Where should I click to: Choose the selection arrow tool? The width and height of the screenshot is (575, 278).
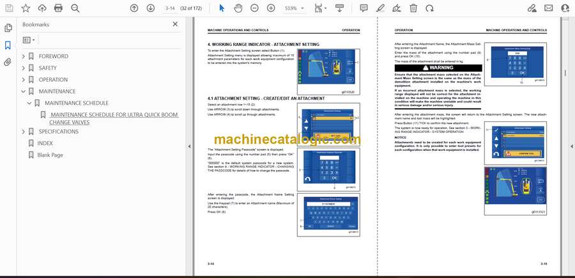[222, 8]
